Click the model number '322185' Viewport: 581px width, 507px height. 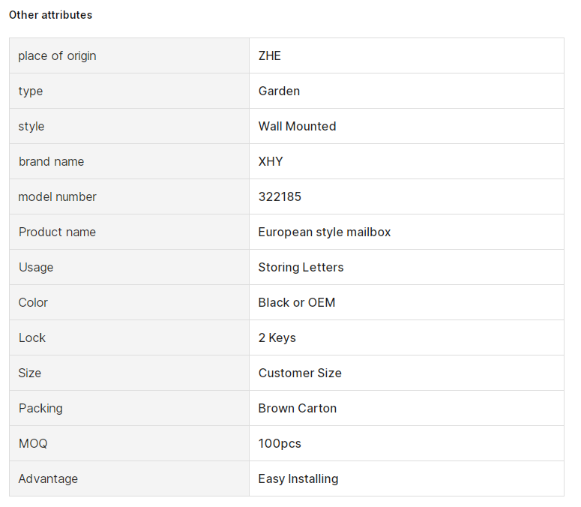pyautogui.click(x=280, y=196)
